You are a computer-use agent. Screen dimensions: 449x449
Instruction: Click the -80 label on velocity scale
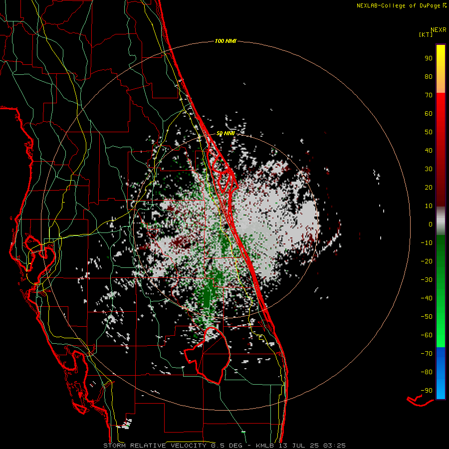click(427, 372)
